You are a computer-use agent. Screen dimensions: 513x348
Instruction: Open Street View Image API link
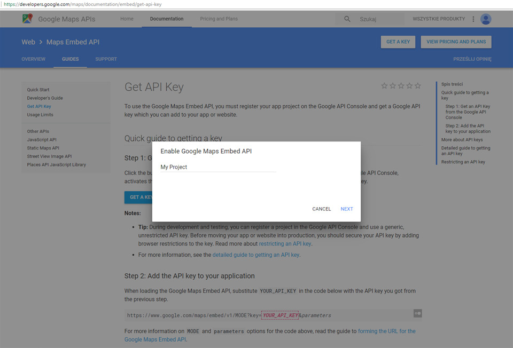49,156
